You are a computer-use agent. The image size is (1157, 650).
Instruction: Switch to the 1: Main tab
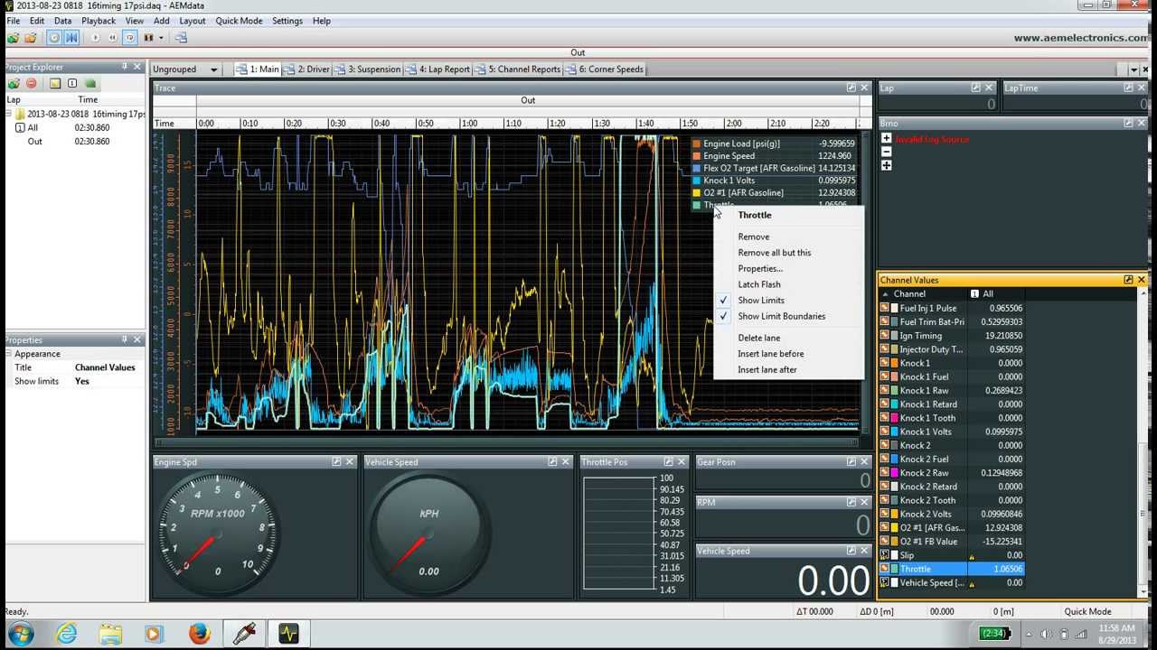(x=258, y=70)
